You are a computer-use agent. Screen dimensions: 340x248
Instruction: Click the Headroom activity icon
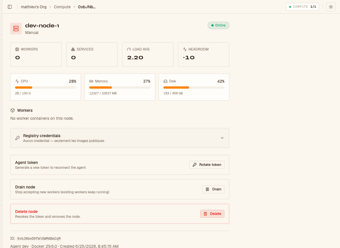click(x=185, y=49)
